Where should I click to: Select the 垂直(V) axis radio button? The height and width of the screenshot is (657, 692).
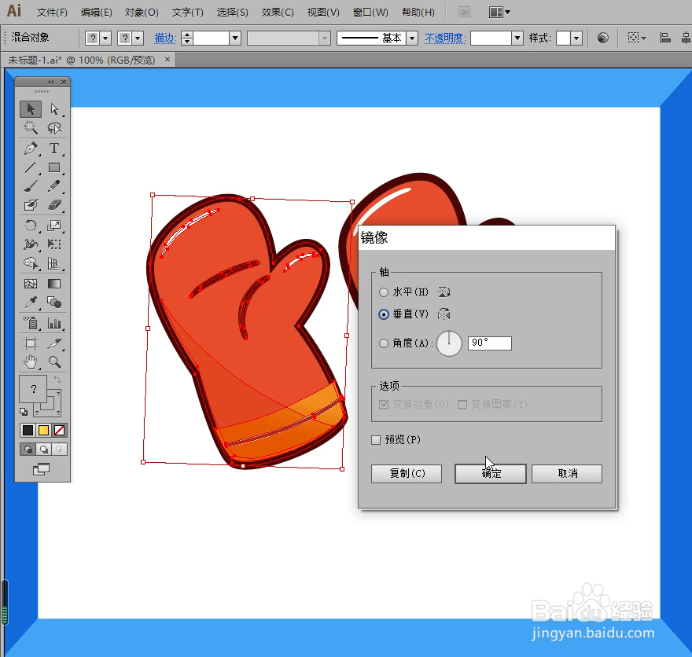[384, 314]
